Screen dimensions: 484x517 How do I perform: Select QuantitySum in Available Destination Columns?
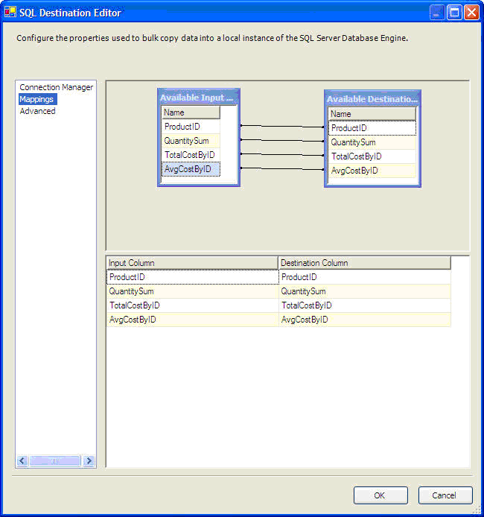click(x=372, y=142)
